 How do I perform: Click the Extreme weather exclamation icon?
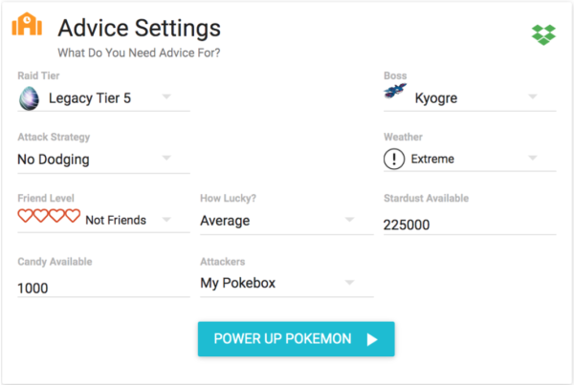tap(393, 160)
